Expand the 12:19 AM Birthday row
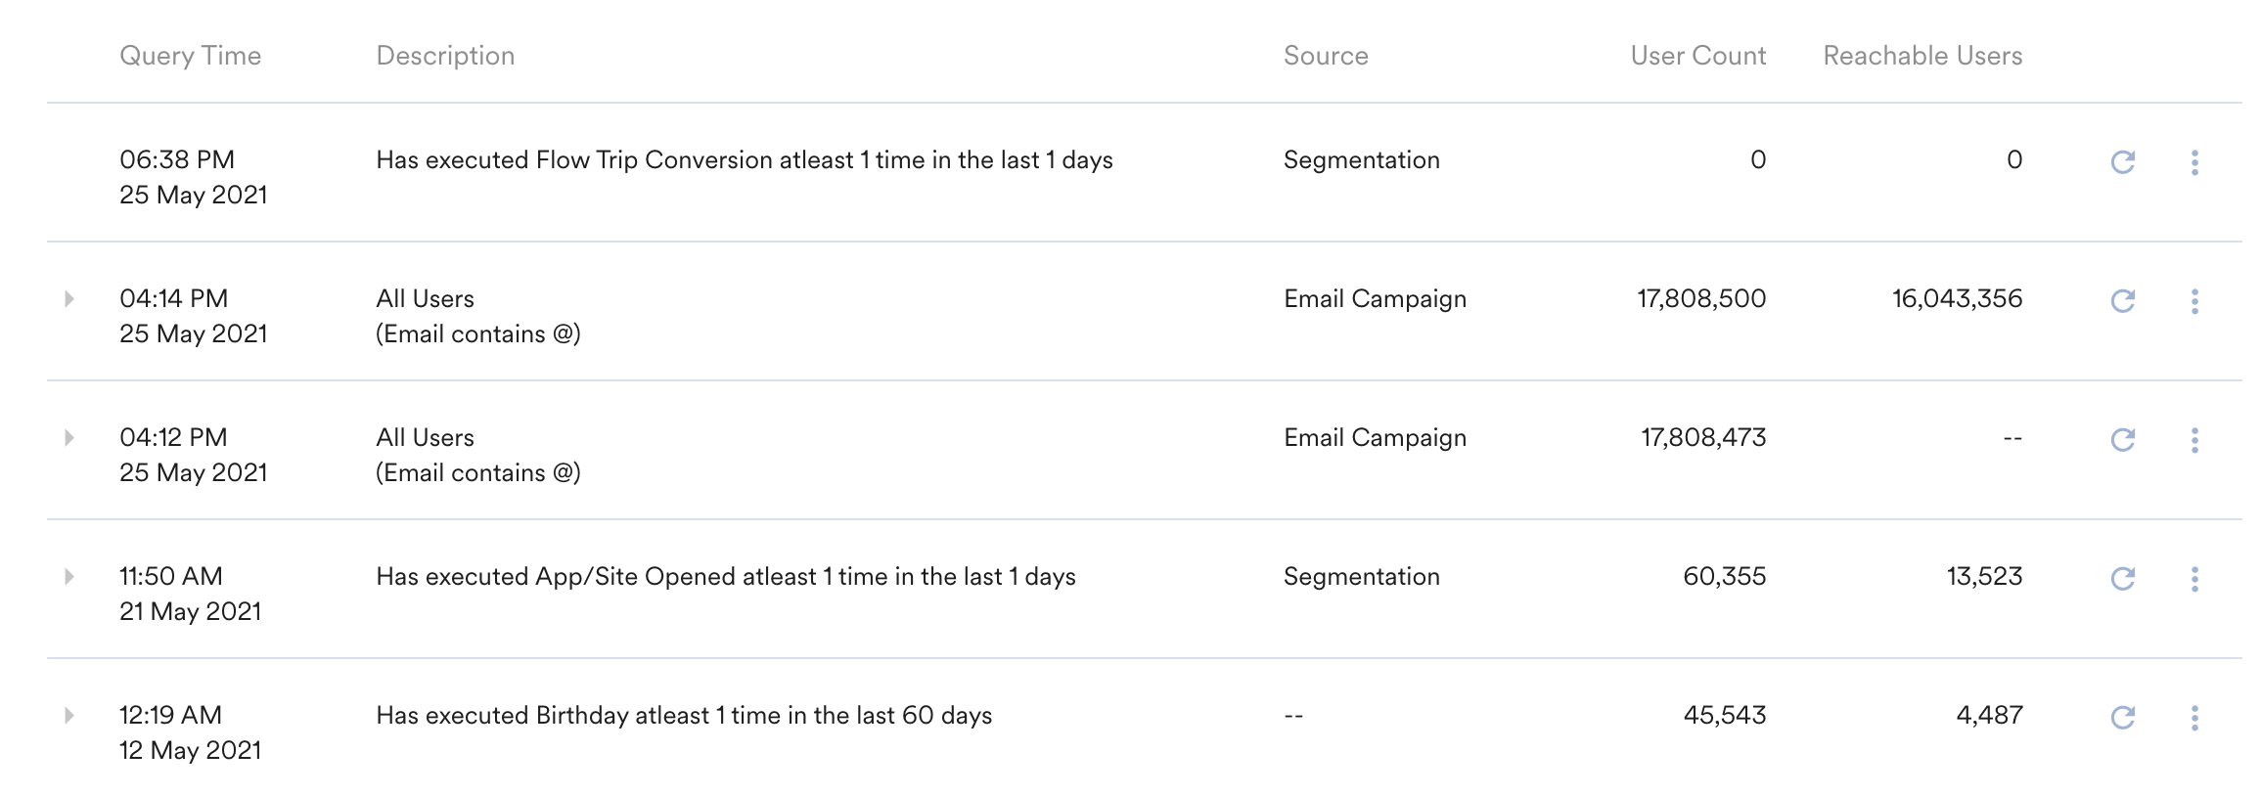Screen dimensions: 2260x796 click(x=69, y=715)
